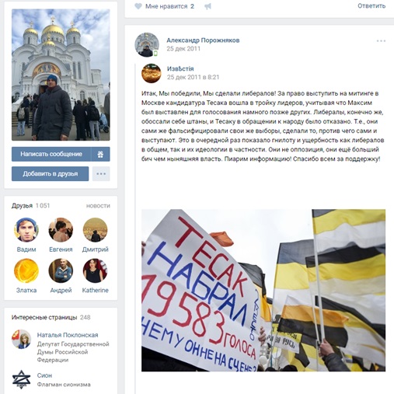Like the post with the heart icon
Screen dimensions: 394x394
(138, 6)
